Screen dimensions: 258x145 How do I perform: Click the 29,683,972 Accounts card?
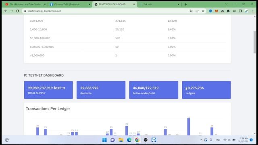pos(101,90)
